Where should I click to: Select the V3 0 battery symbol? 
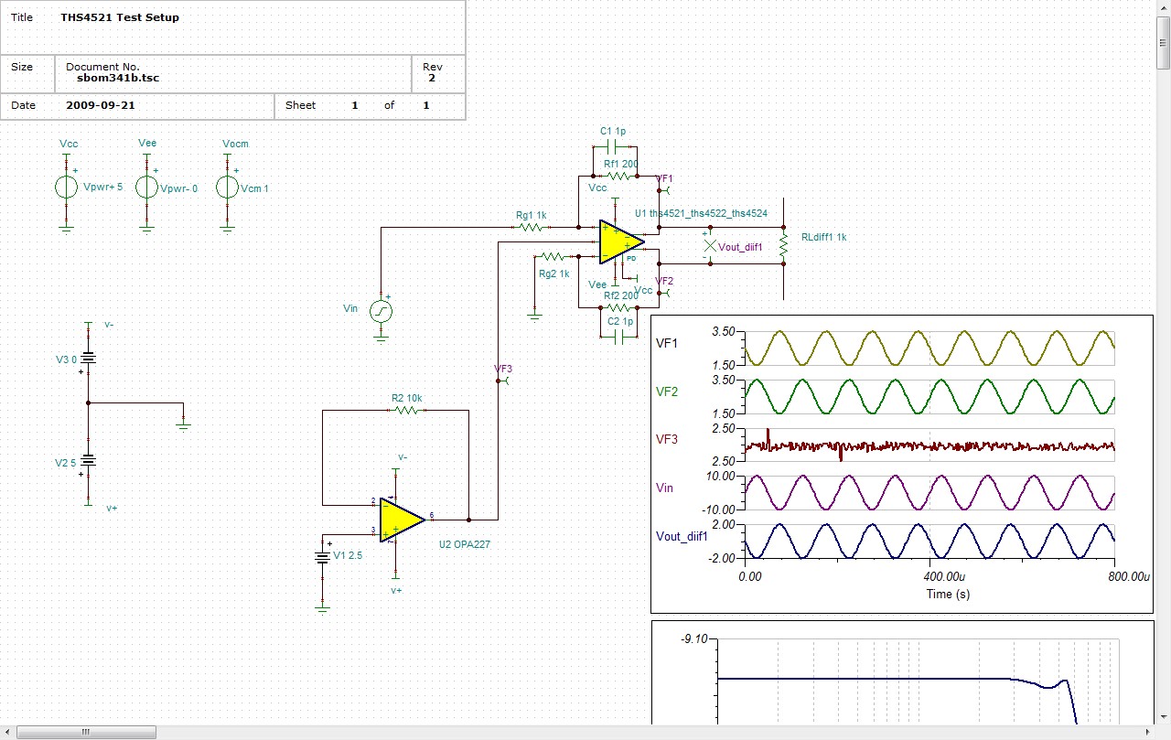(x=88, y=359)
